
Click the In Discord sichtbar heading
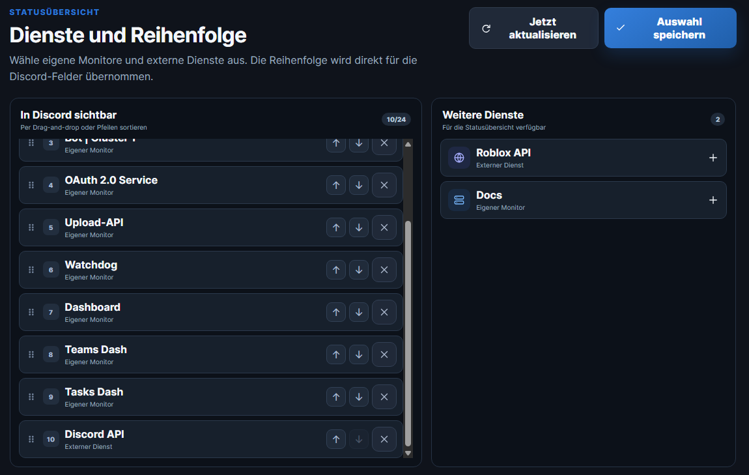(68, 115)
